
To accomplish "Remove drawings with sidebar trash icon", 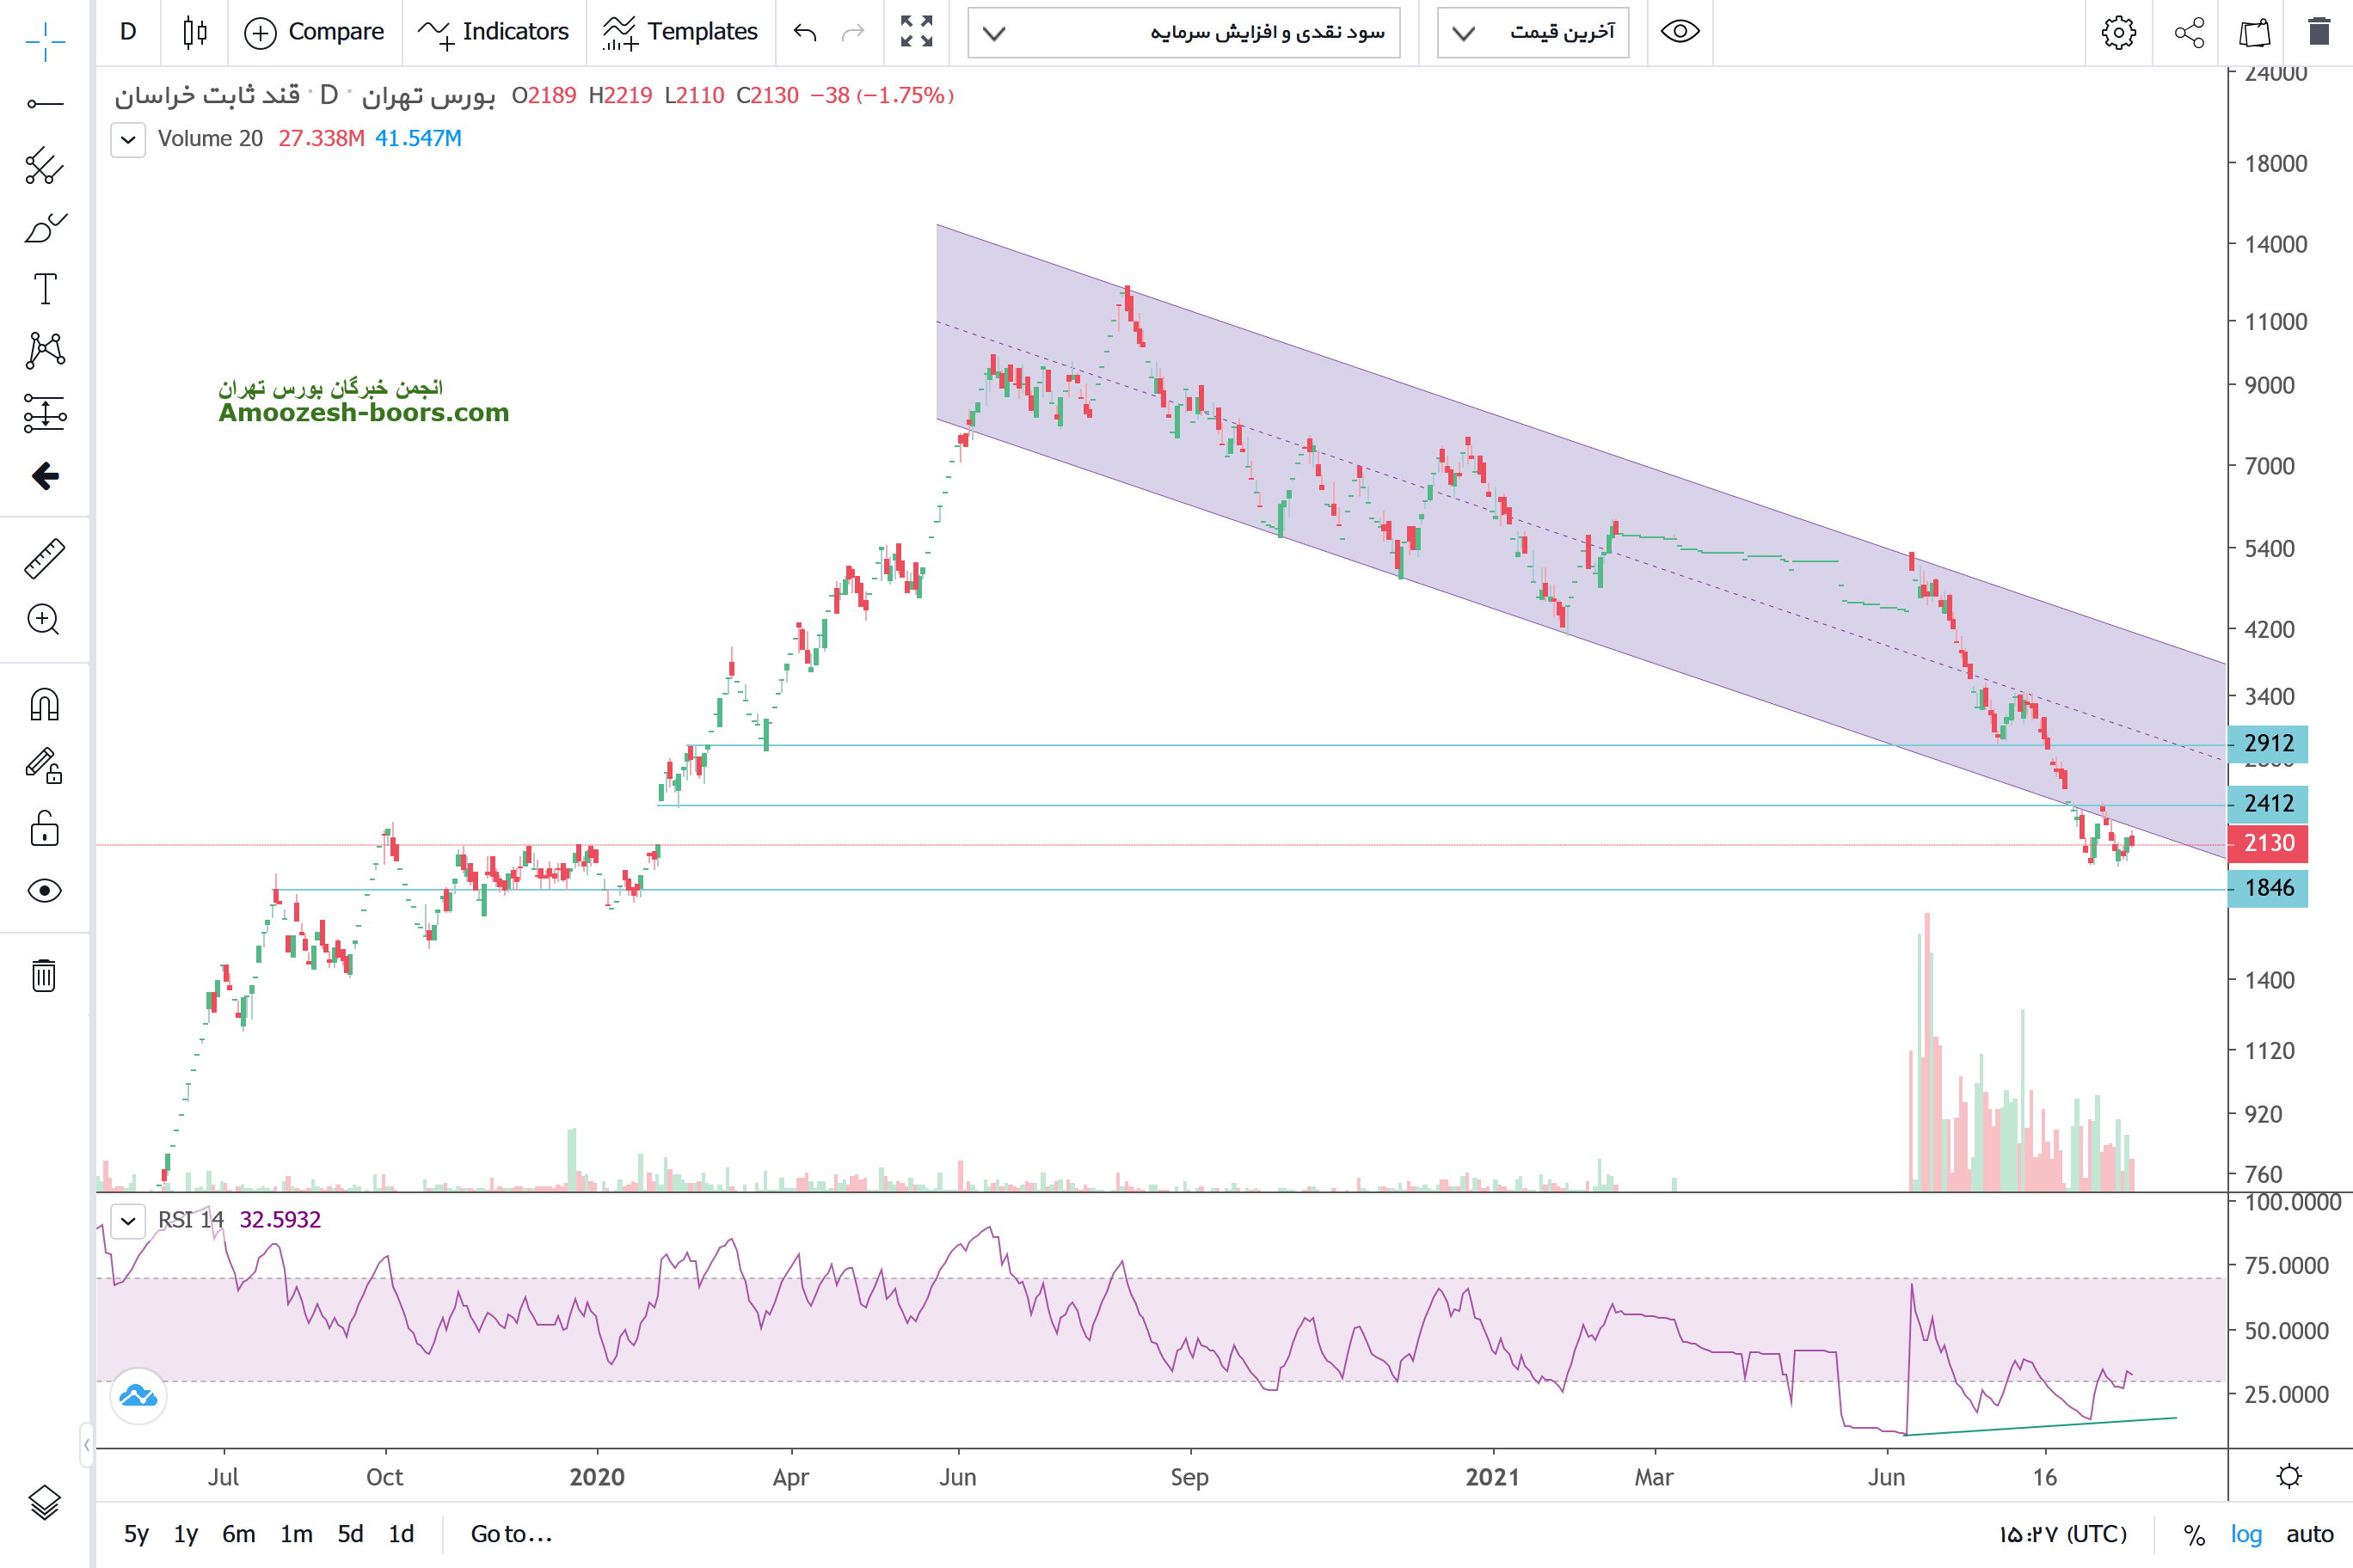I will 44,975.
